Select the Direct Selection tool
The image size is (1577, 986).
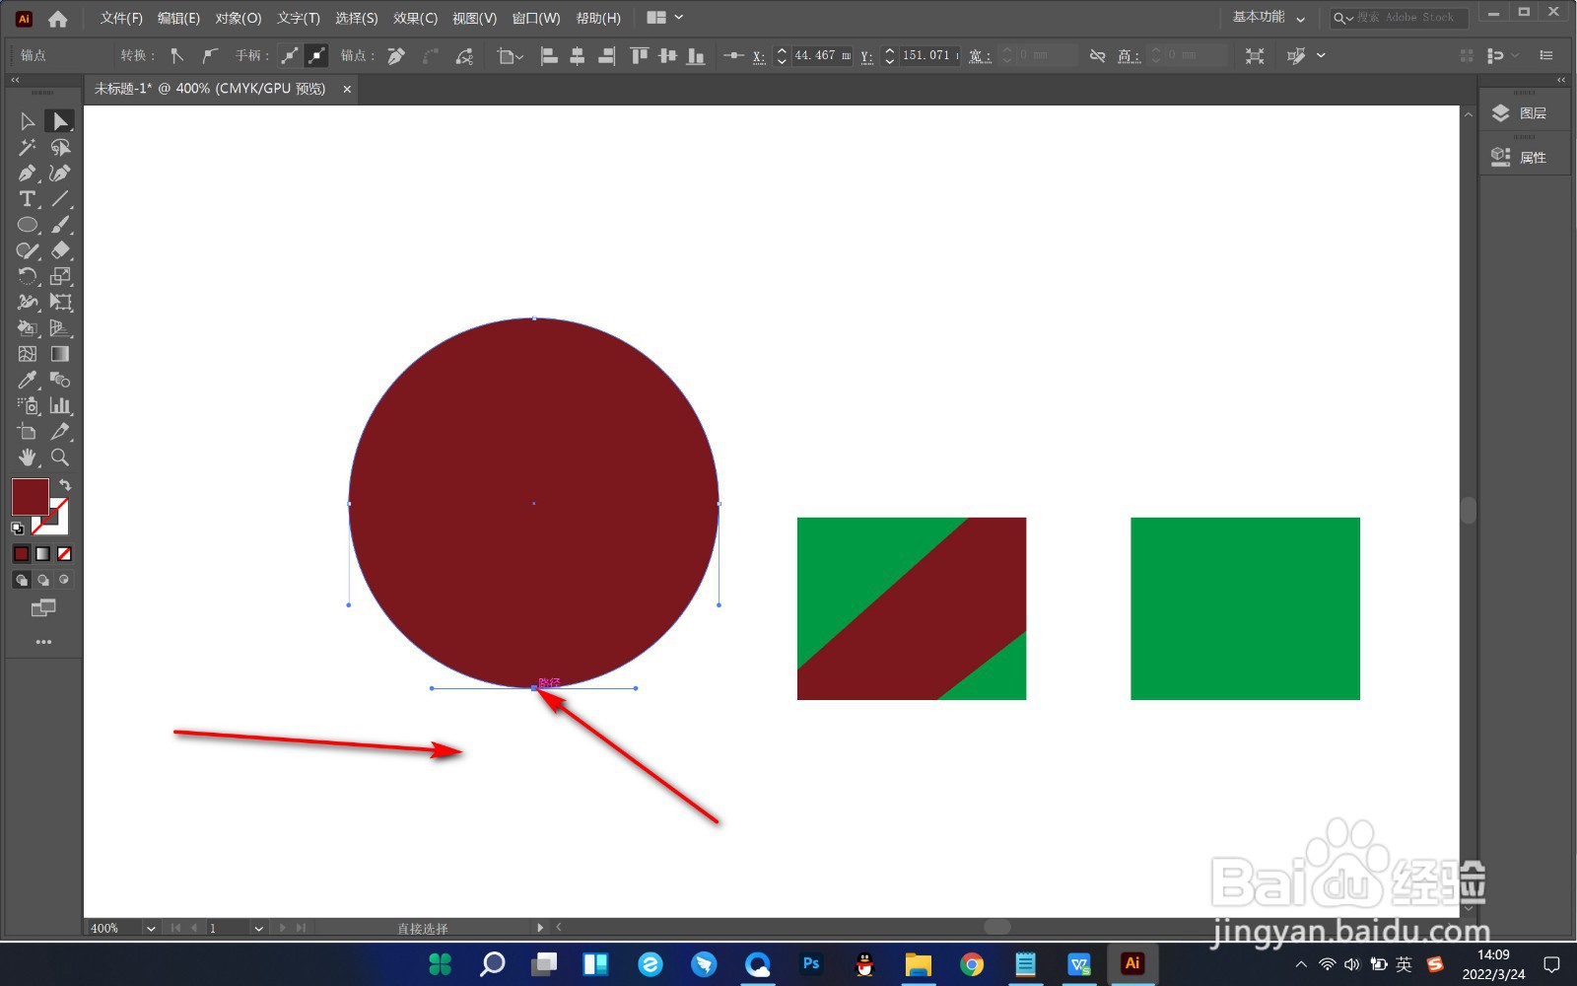(60, 121)
